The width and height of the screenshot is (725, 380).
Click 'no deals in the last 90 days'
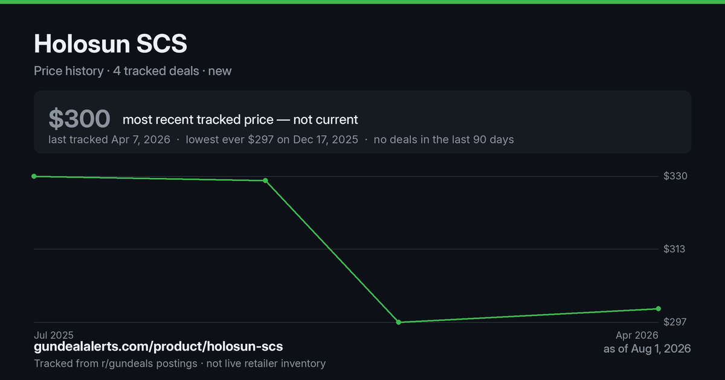click(x=443, y=139)
